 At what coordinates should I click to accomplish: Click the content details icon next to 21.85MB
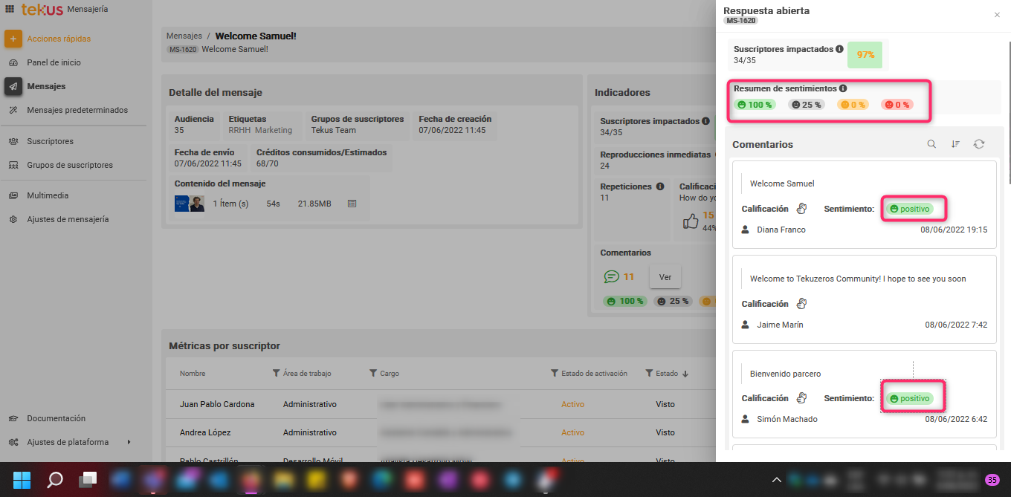coord(352,204)
